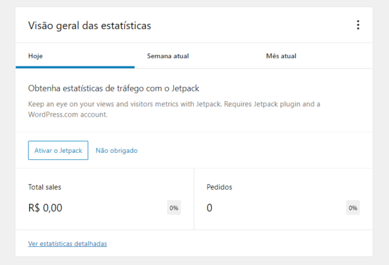Open Ver estatísticas detalhadas link
389x265 pixels.
point(67,244)
